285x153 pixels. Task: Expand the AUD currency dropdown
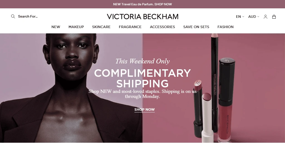[x=254, y=16]
